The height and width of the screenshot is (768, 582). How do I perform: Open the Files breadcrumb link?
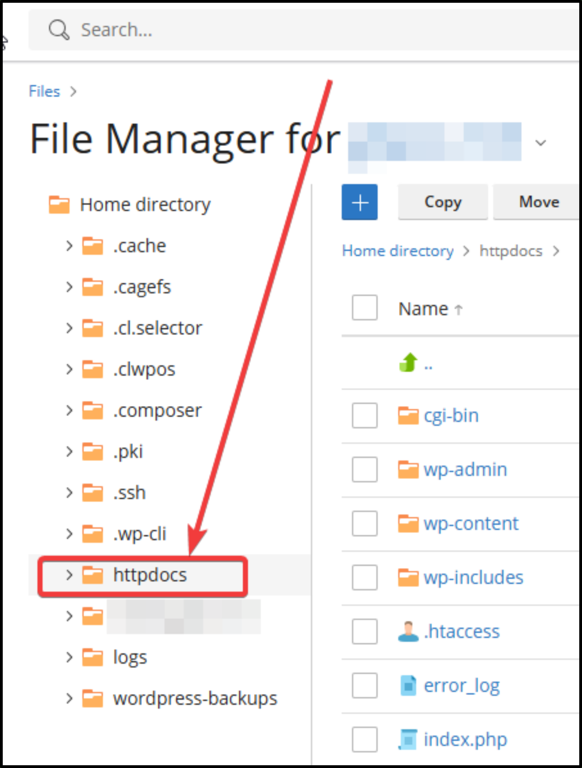(x=44, y=91)
